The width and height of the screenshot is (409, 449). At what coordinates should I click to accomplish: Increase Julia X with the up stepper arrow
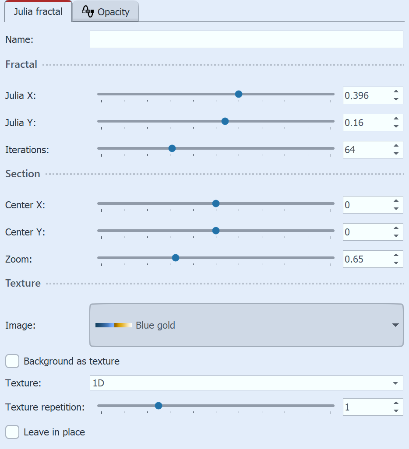point(395,91)
